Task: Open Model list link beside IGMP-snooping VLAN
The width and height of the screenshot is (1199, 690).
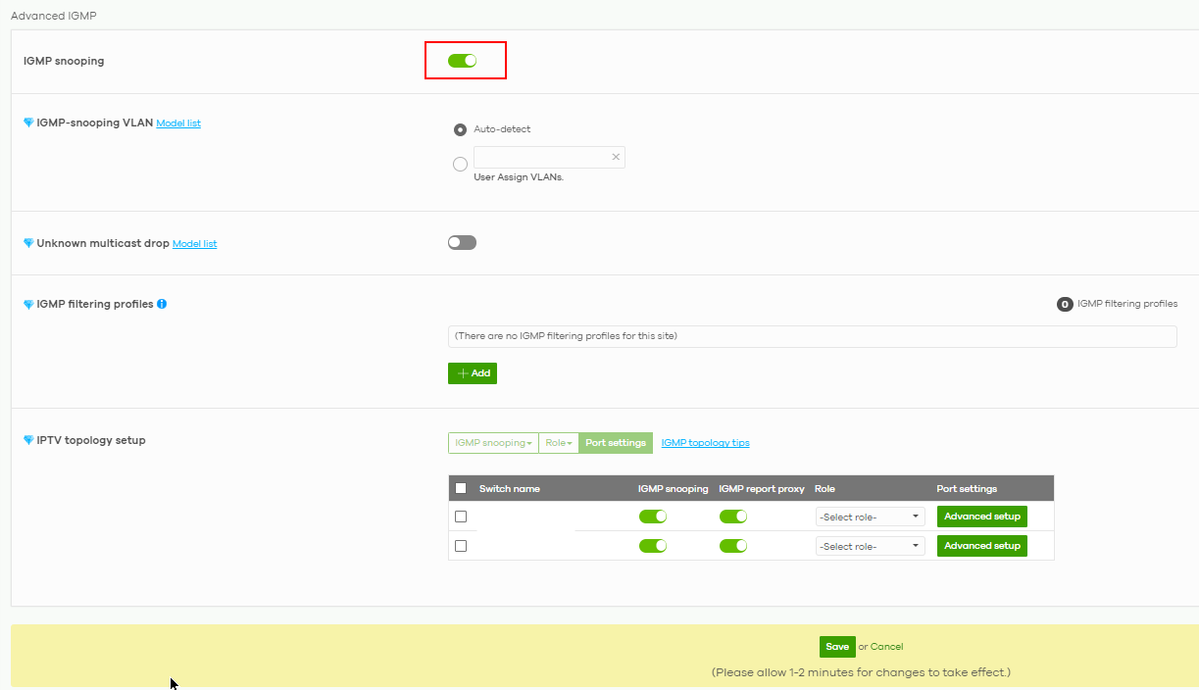Action: point(178,123)
